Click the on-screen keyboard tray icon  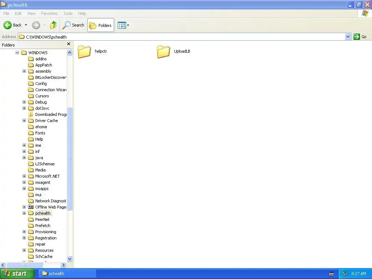(x=331, y=274)
